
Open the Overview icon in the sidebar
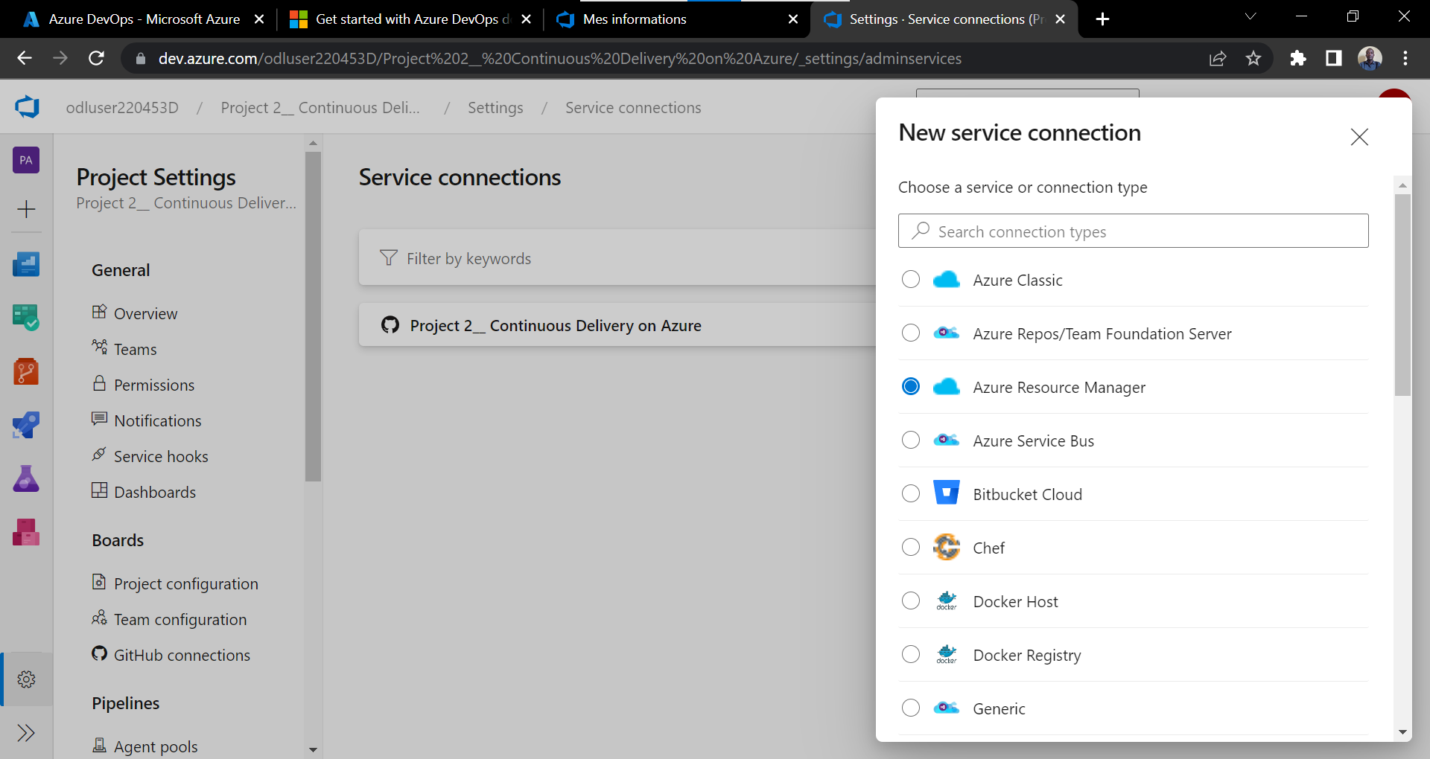pos(26,264)
